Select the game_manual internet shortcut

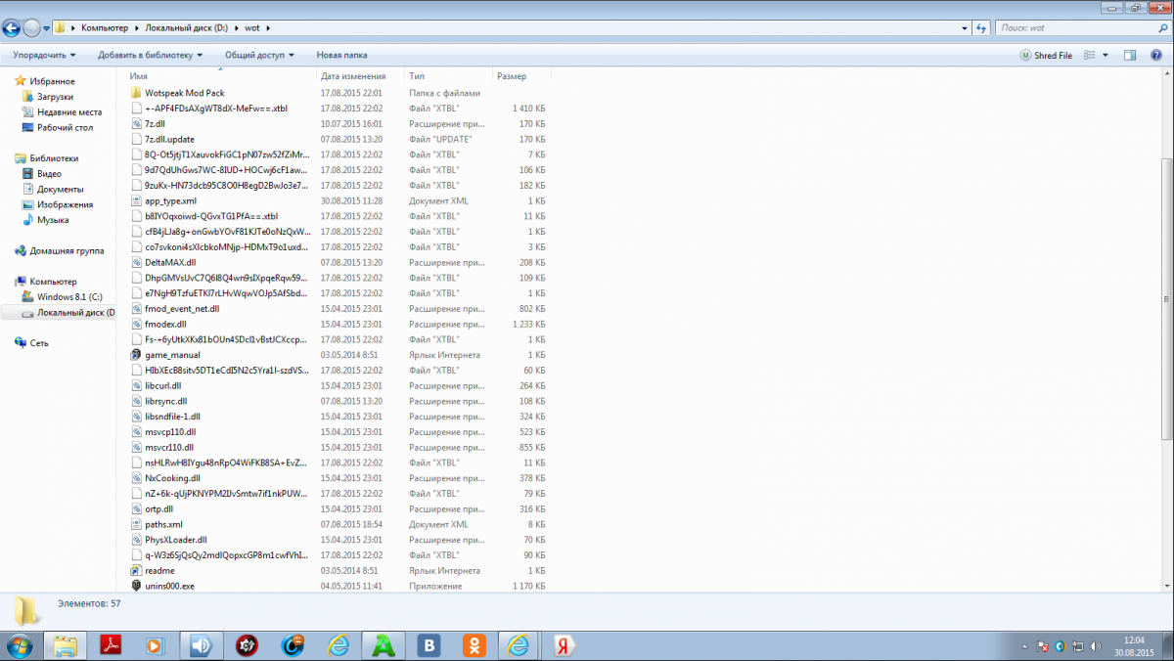coord(172,355)
